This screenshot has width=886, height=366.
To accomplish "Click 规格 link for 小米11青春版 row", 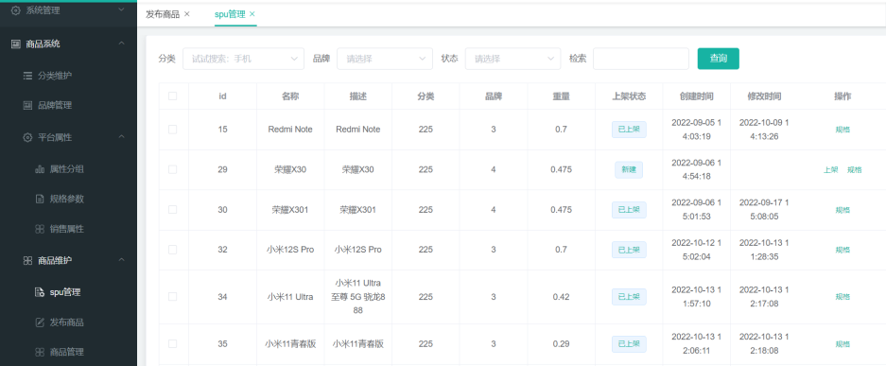I will click(843, 343).
